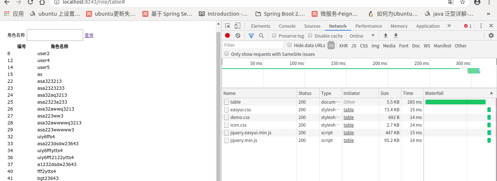
Task: Export HAR file with download arrow
Action: (396, 35)
